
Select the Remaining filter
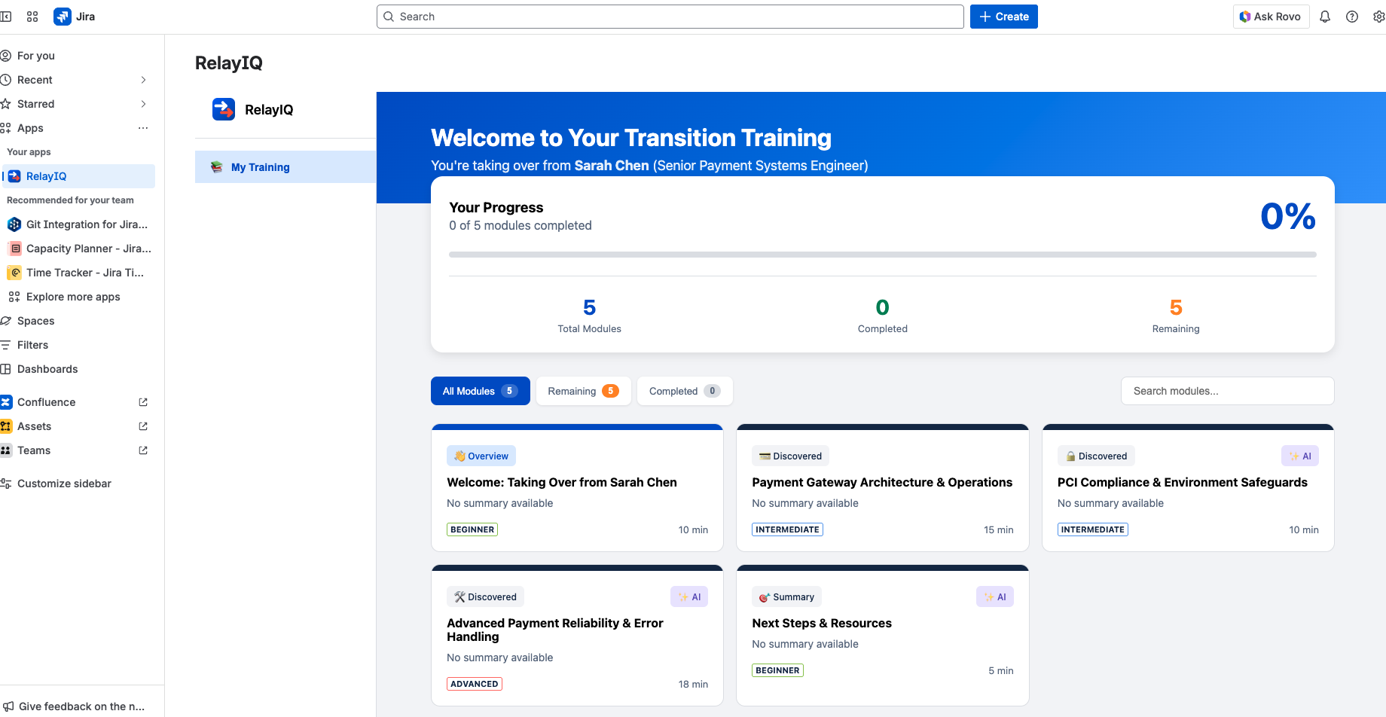click(583, 391)
